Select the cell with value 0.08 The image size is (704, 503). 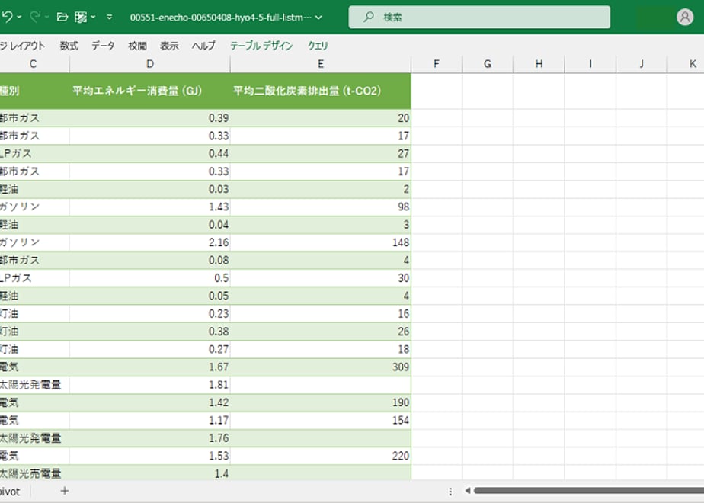tap(150, 260)
